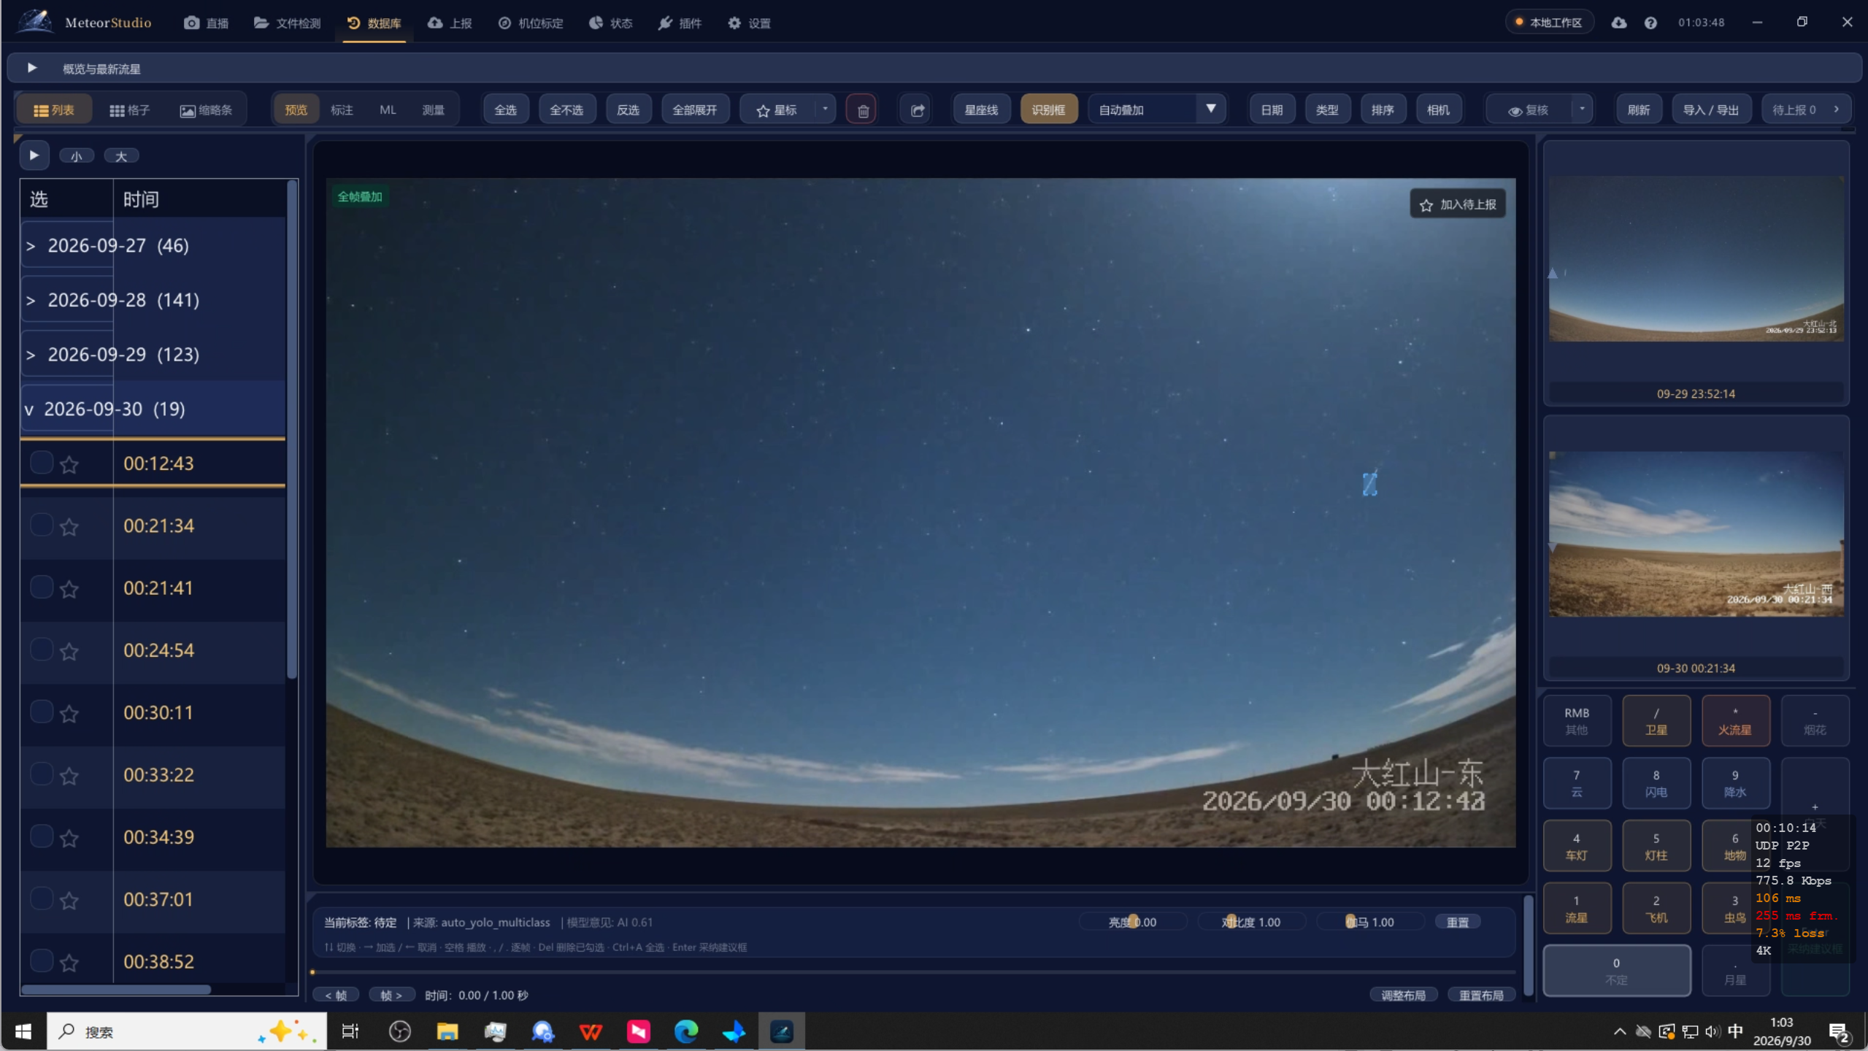Screen dimensions: 1868x1051
Task: Click the horizontal scrollbar under the list
Action: tap(116, 990)
